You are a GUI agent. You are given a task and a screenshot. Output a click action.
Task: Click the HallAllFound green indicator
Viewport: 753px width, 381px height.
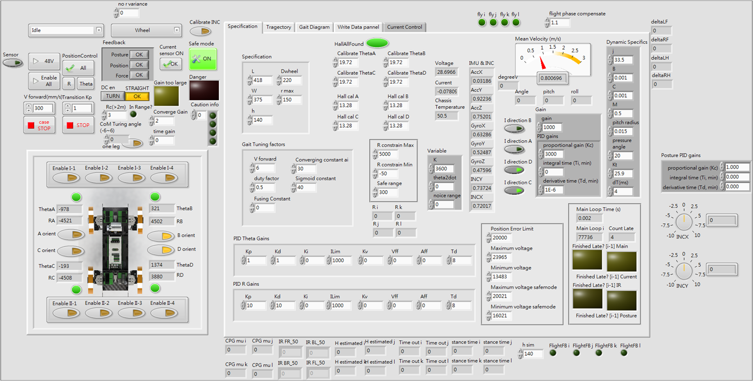point(377,43)
